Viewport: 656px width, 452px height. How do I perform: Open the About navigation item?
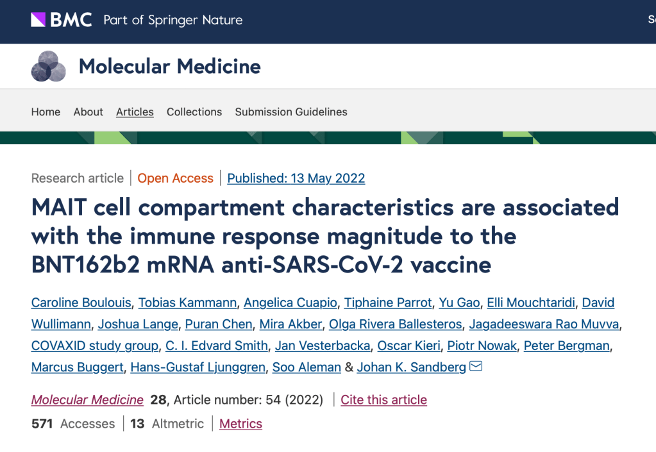click(x=88, y=112)
